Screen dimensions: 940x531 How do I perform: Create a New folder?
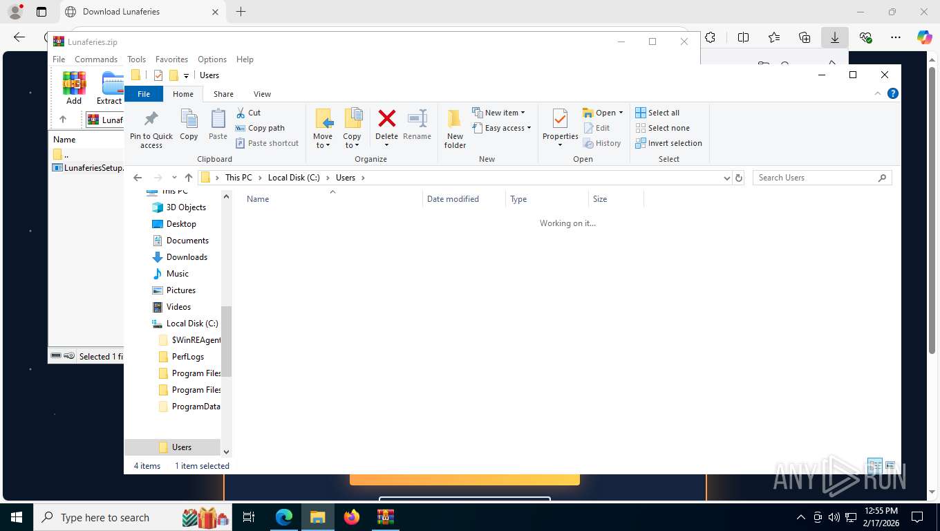point(455,129)
